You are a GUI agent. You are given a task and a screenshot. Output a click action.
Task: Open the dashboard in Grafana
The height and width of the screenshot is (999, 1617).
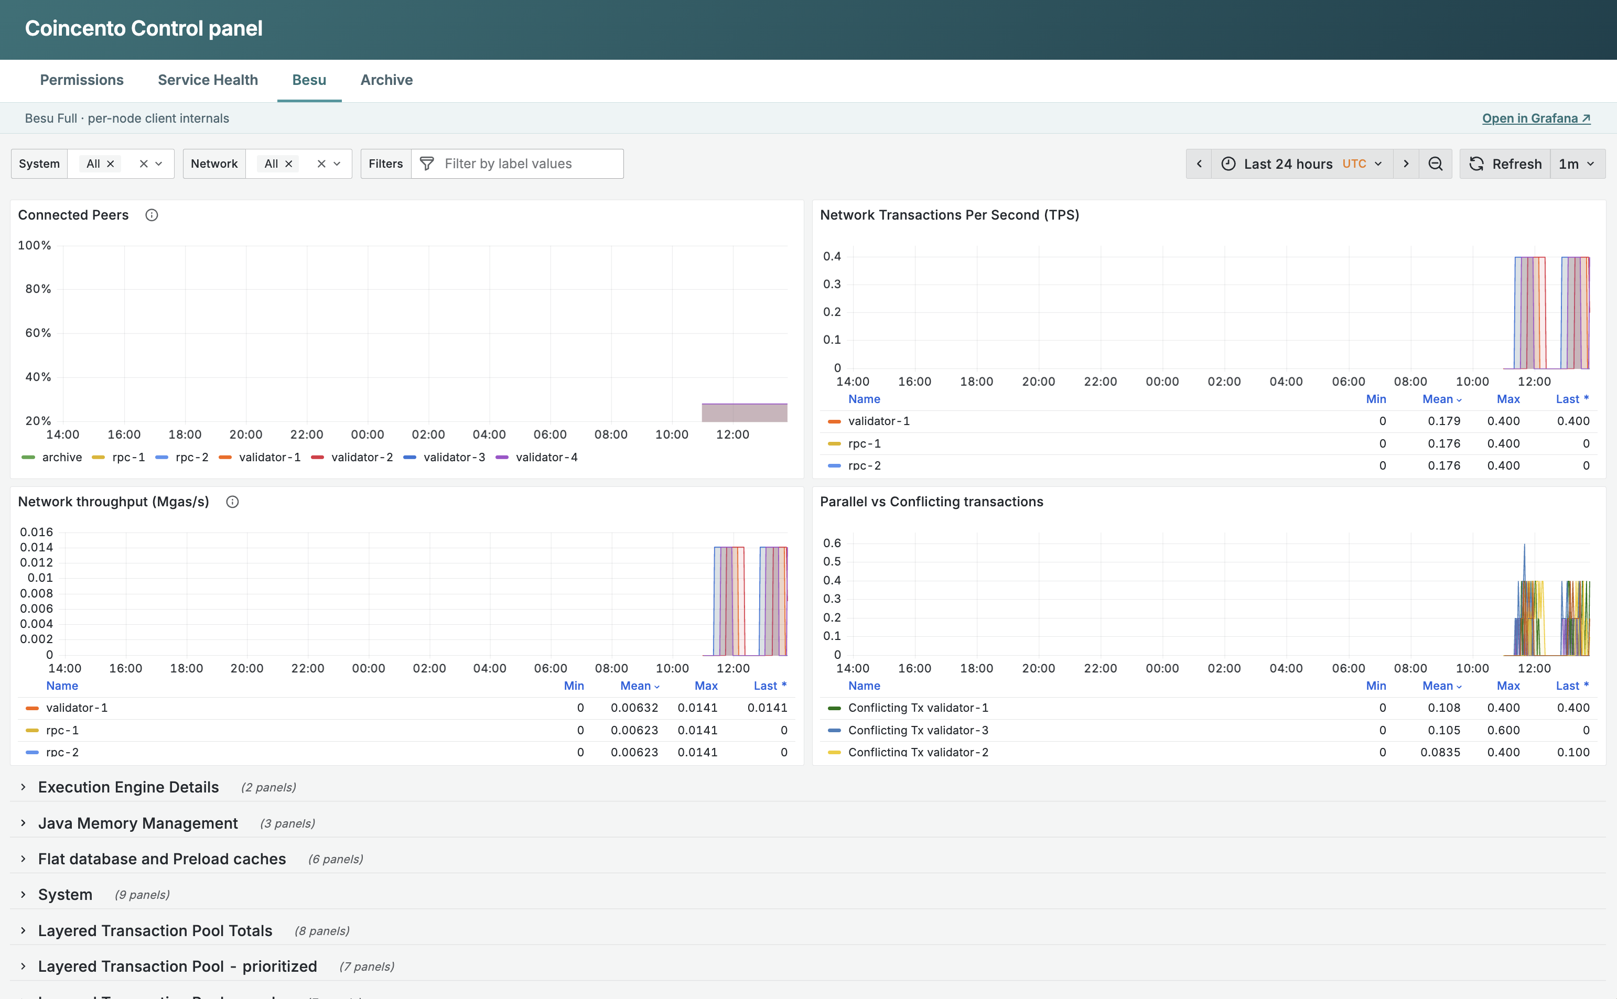[x=1536, y=118]
